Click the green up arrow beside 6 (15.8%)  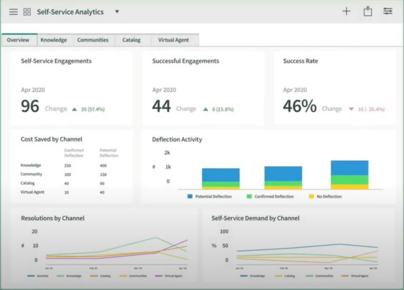[x=206, y=109]
